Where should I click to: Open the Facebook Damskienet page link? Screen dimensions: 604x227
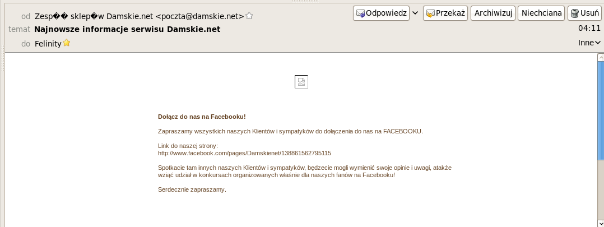click(244, 153)
